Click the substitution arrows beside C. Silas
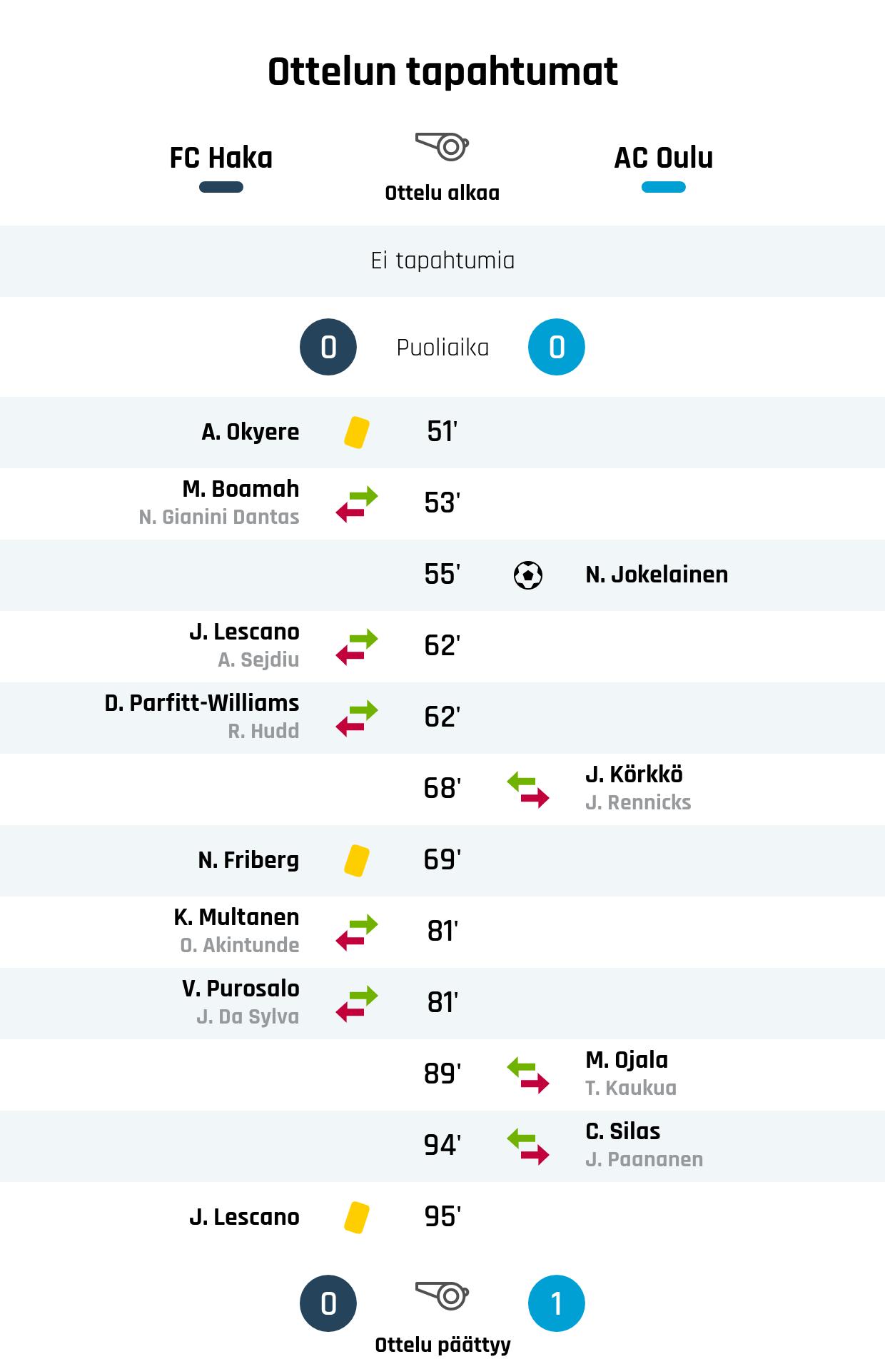The height and width of the screenshot is (1369, 885). [x=528, y=1146]
